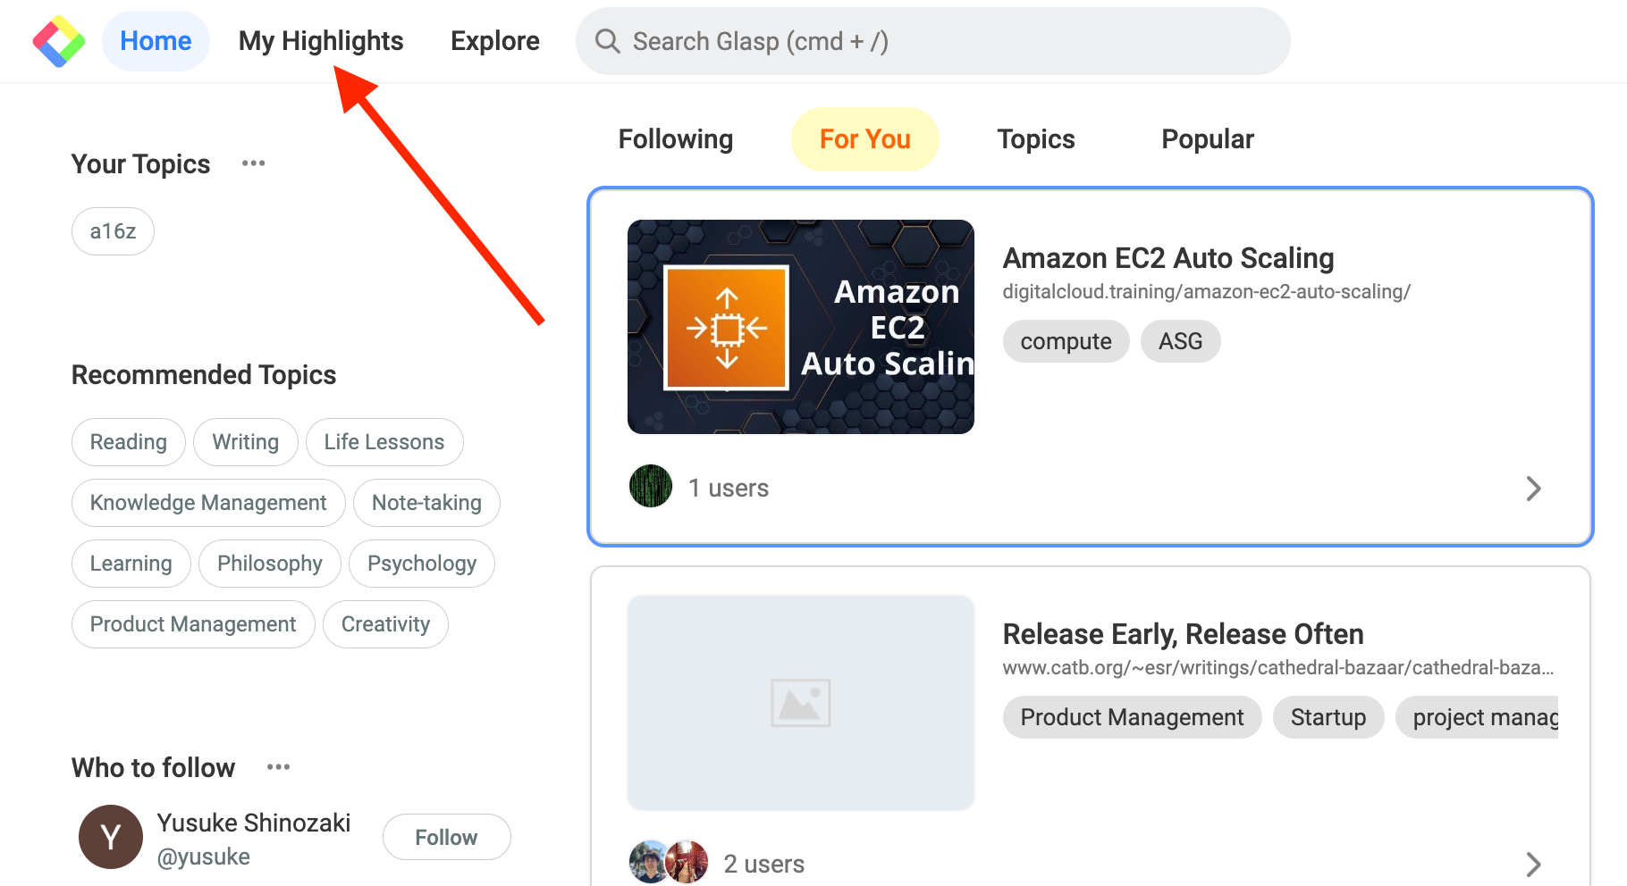Open My Highlights in top navigation
This screenshot has width=1627, height=886.
[321, 41]
